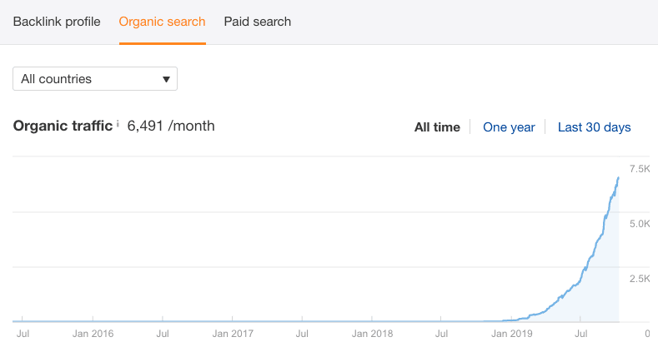Click the 6,491 /month traffic value
Image resolution: width=658 pixels, height=347 pixels.
(x=171, y=126)
